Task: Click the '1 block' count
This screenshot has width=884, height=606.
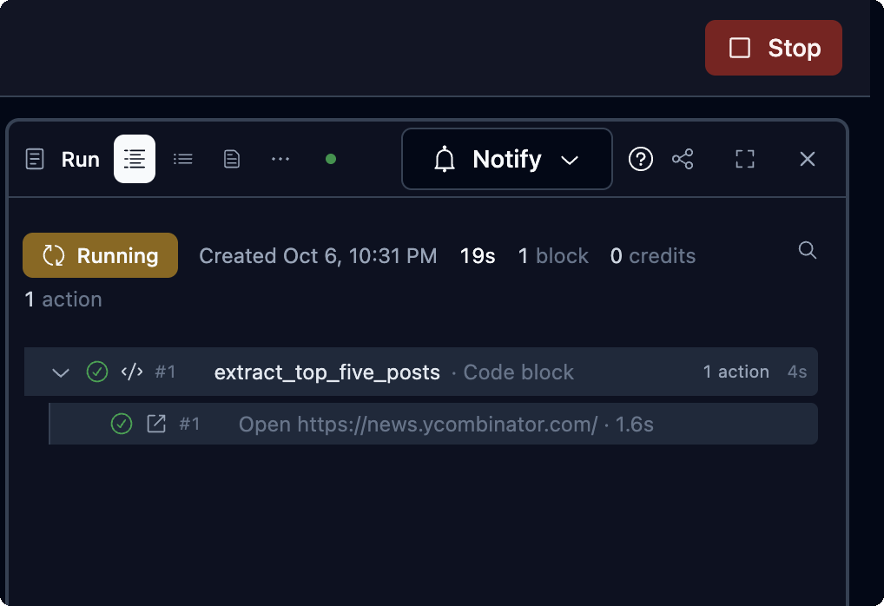Action: coord(553,256)
